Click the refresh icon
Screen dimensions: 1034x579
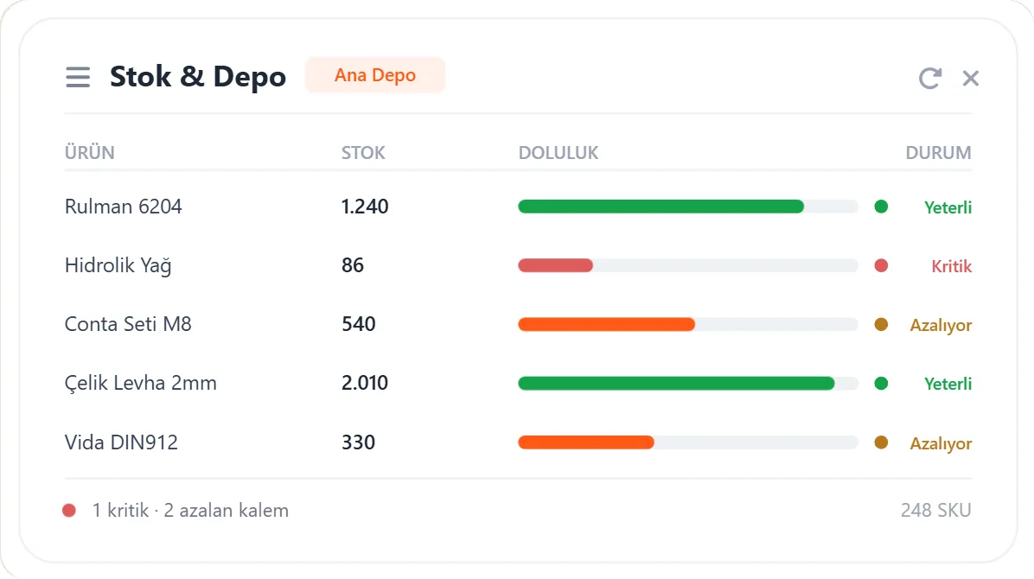click(929, 78)
